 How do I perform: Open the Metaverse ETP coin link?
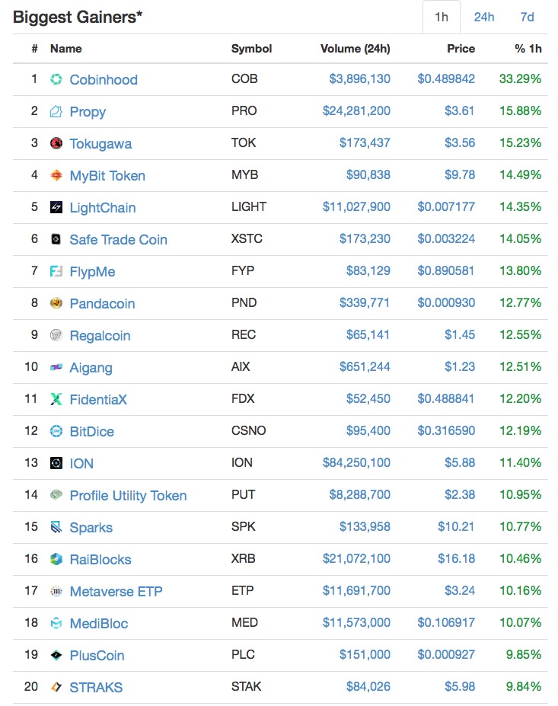pyautogui.click(x=116, y=591)
